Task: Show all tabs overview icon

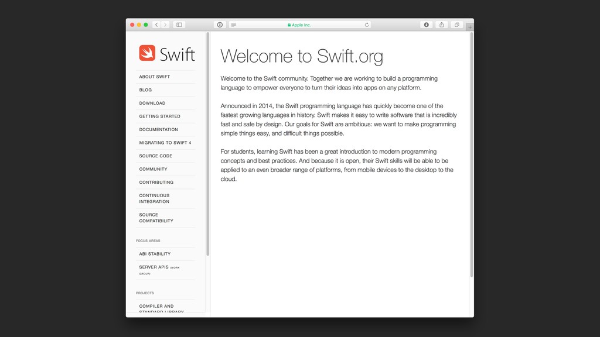Action: (457, 25)
